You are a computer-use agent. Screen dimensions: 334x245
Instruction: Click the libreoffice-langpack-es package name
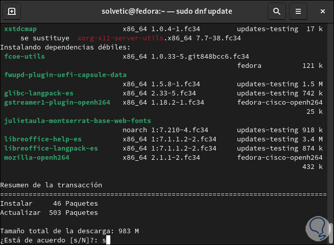coord(51,149)
